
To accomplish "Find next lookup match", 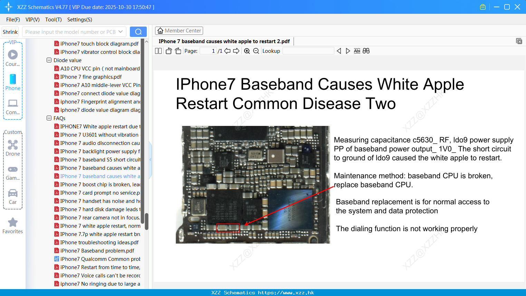I will 348,51.
